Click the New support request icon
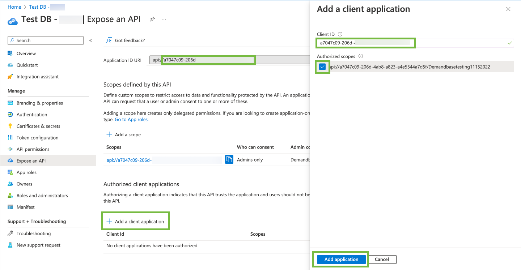 pyautogui.click(x=10, y=245)
